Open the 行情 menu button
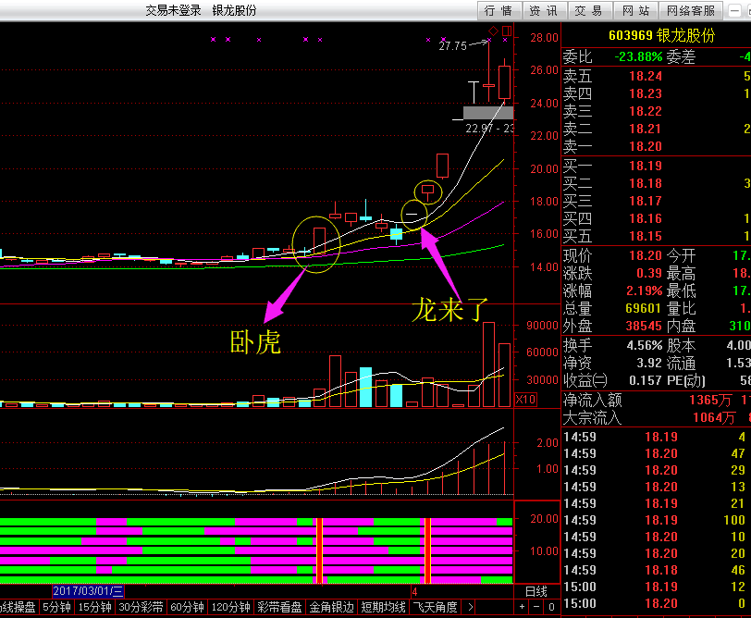751x618 pixels. click(x=499, y=10)
